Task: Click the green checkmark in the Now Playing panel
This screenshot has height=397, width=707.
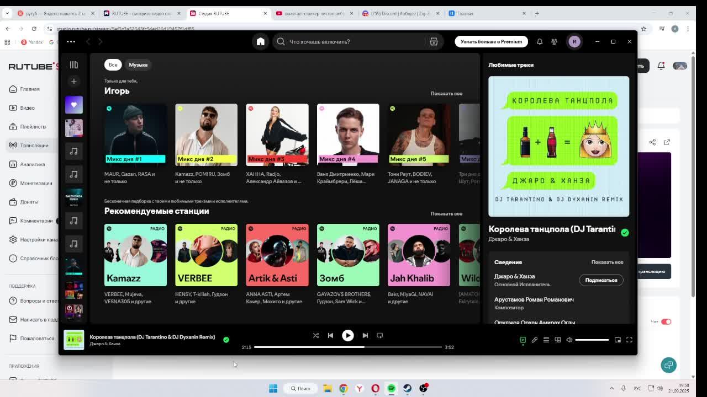Action: [625, 233]
